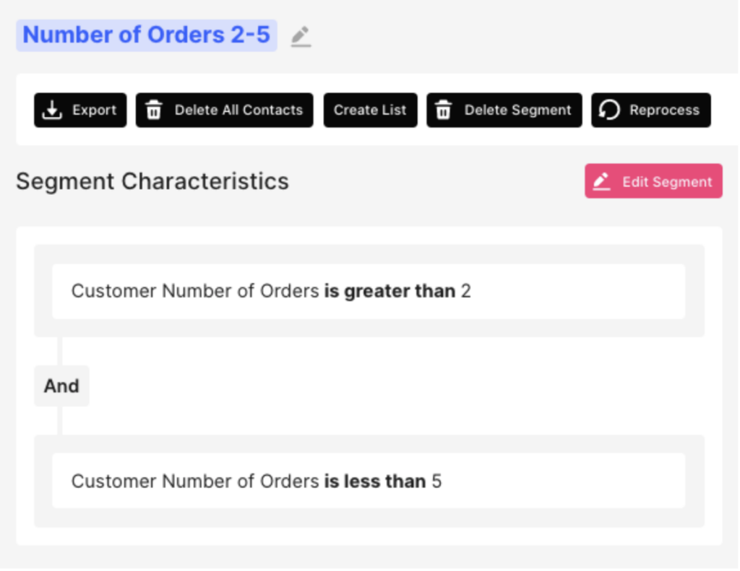Viewport: 740px width, 571px height.
Task: Select the greater than 2 condition row
Action: click(x=369, y=292)
